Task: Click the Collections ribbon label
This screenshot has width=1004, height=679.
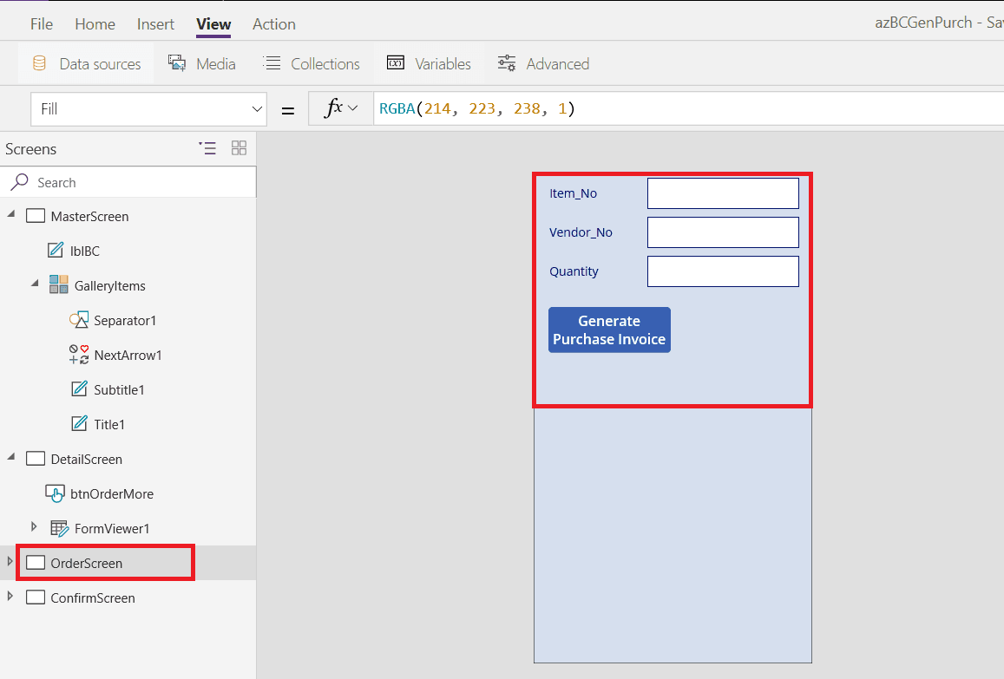Action: pyautogui.click(x=325, y=64)
